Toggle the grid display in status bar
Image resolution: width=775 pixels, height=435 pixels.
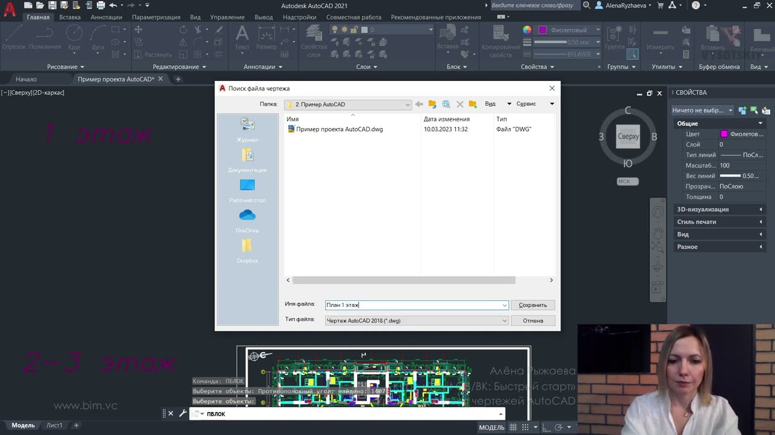pyautogui.click(x=513, y=428)
